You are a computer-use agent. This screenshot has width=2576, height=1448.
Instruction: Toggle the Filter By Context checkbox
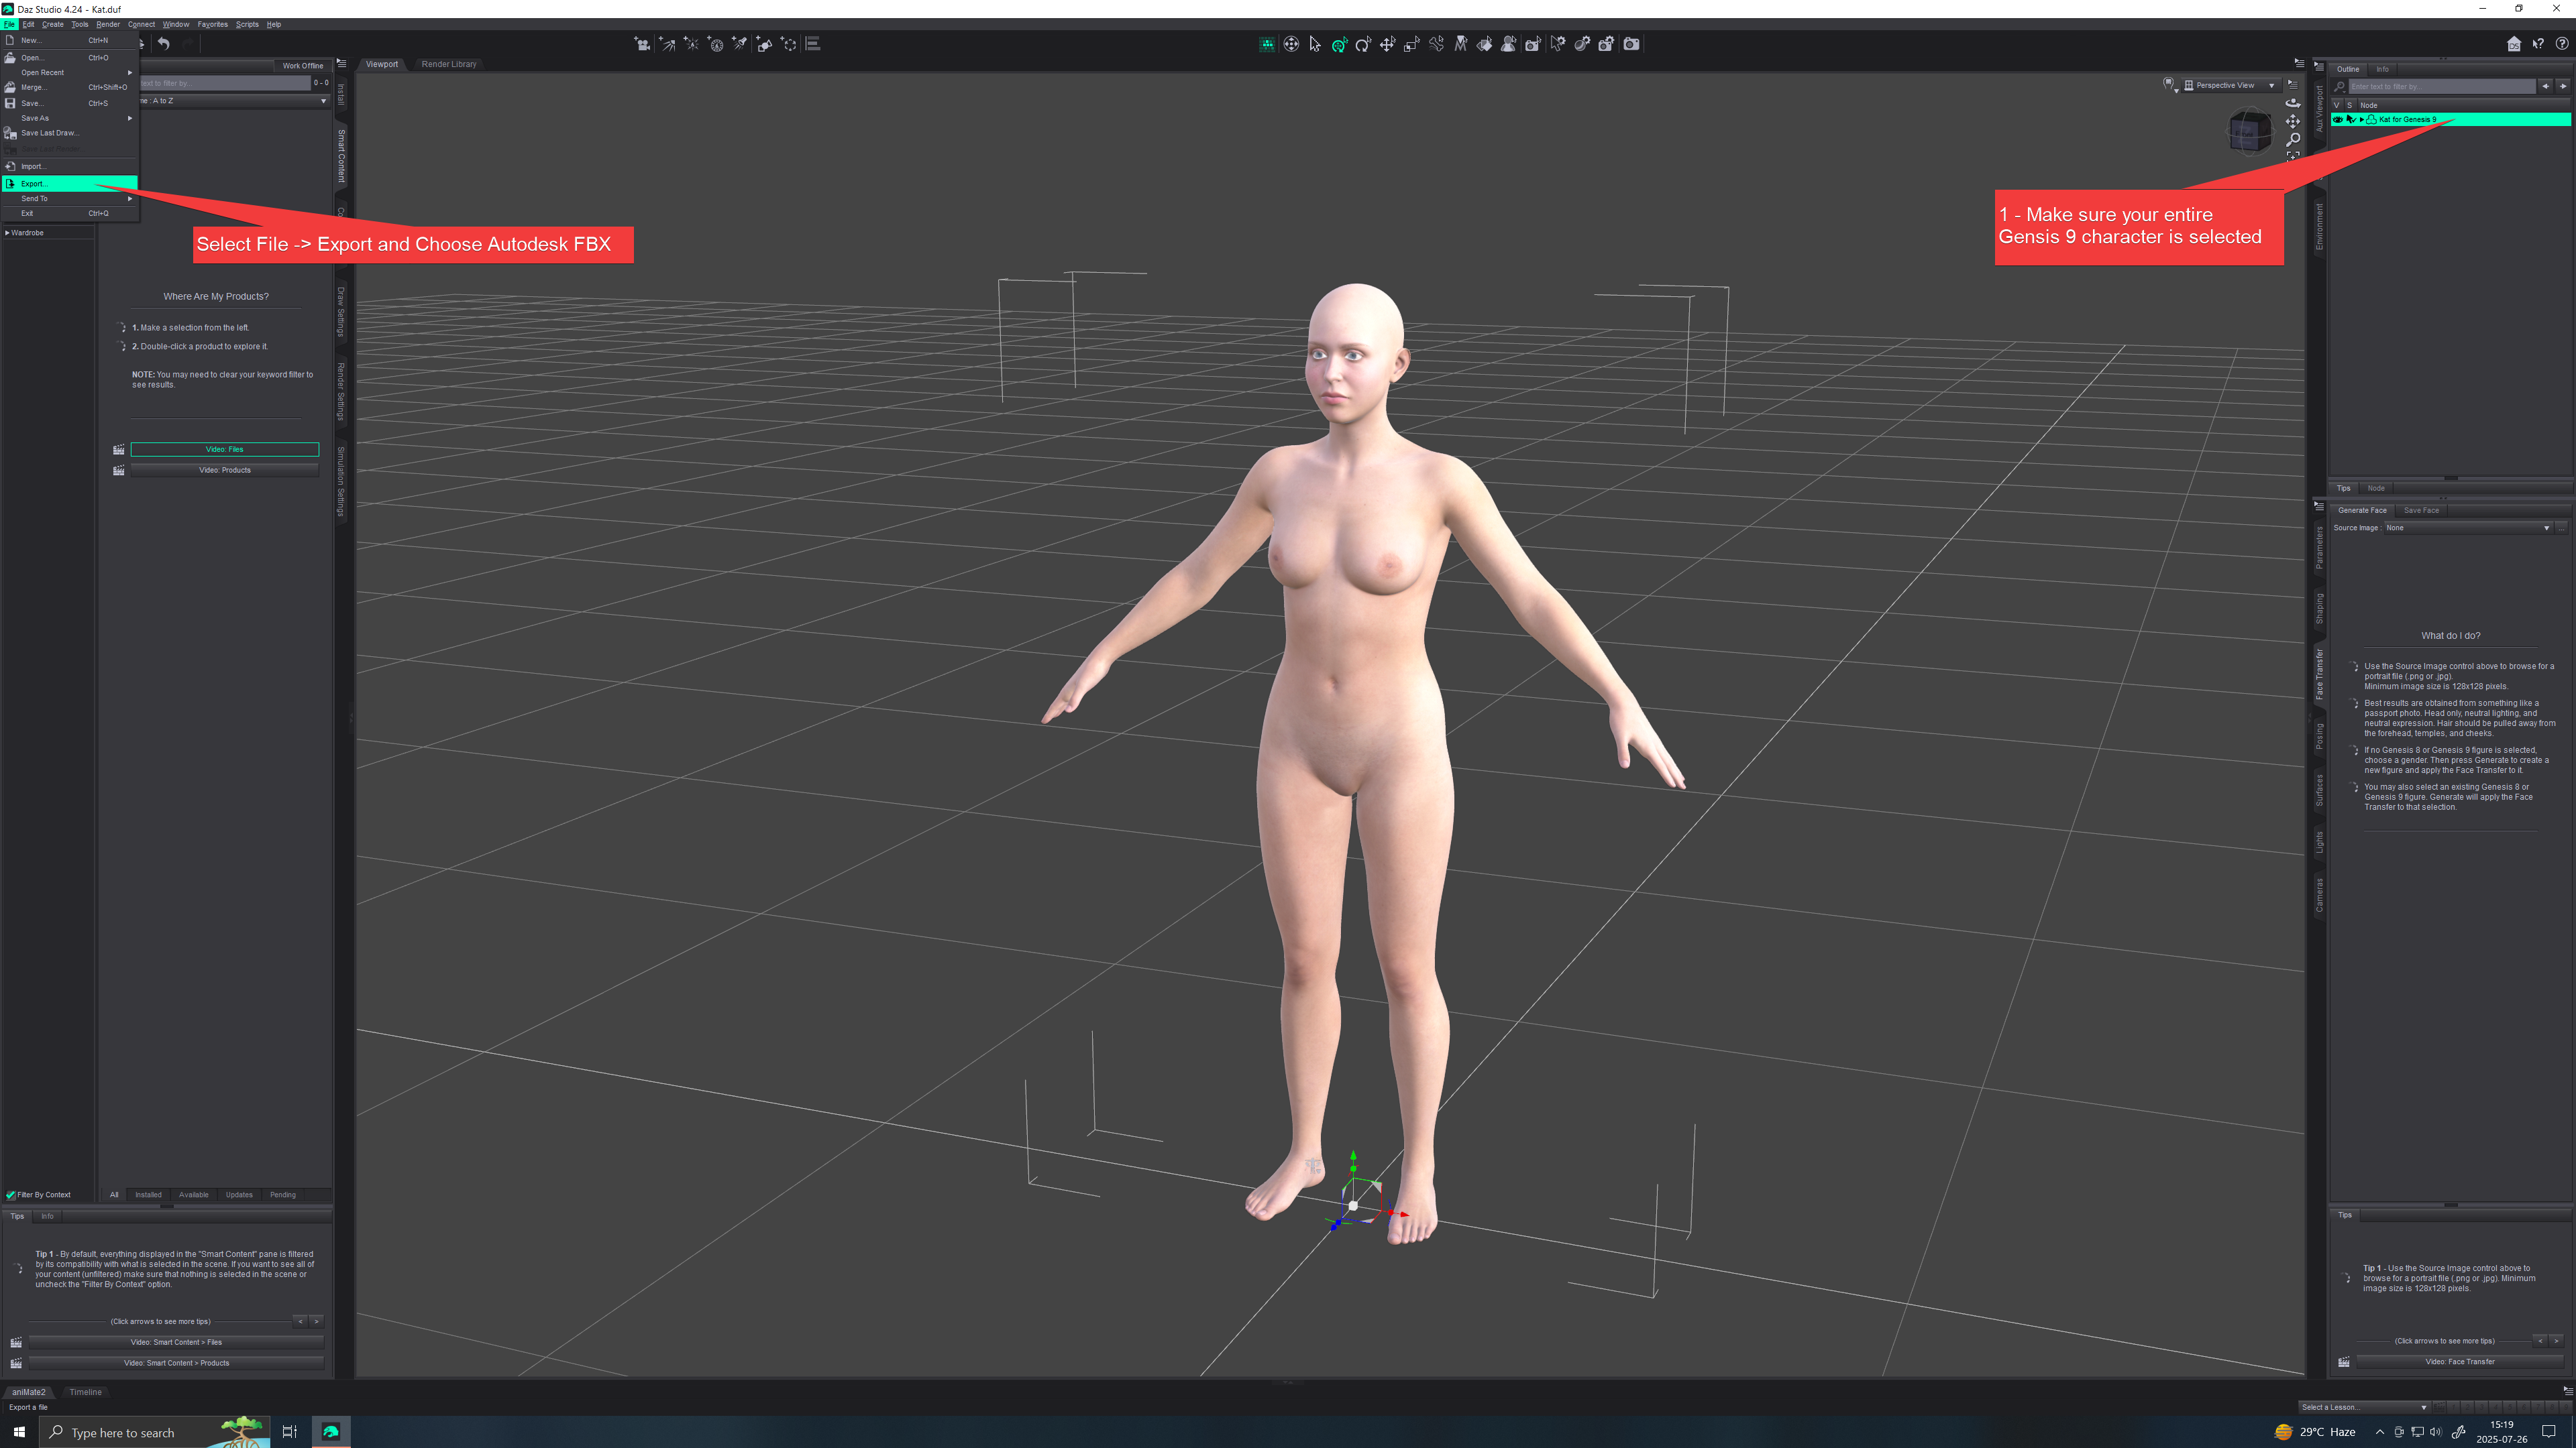(11, 1195)
